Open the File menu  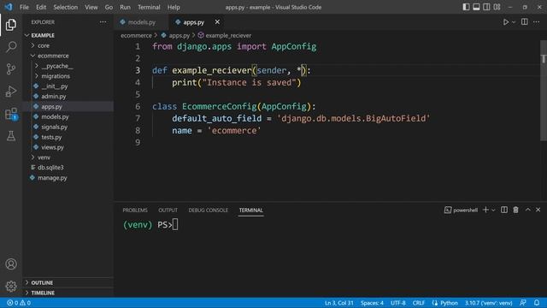click(24, 7)
